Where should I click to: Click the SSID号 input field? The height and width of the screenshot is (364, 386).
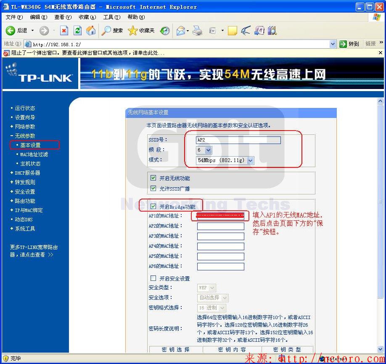click(x=238, y=140)
